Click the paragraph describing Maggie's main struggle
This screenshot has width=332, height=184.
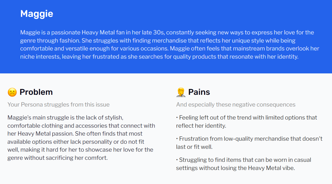(x=81, y=138)
